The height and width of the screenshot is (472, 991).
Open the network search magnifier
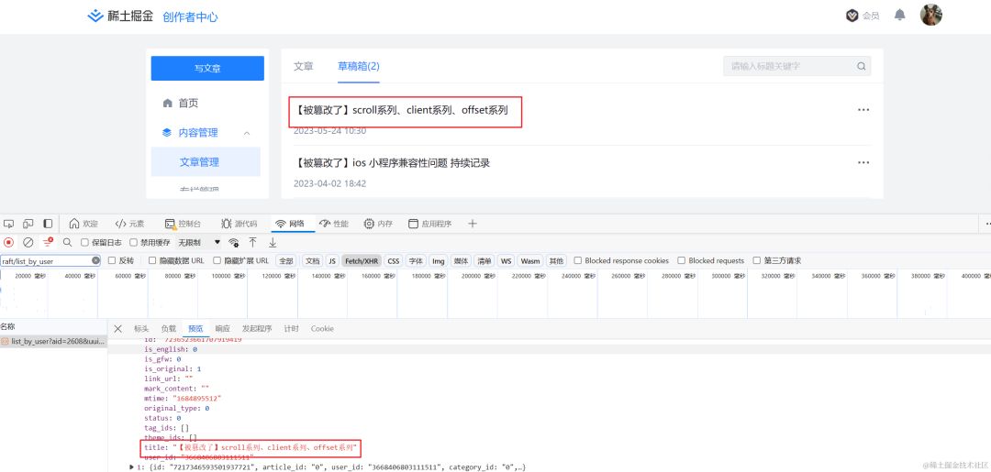(67, 242)
